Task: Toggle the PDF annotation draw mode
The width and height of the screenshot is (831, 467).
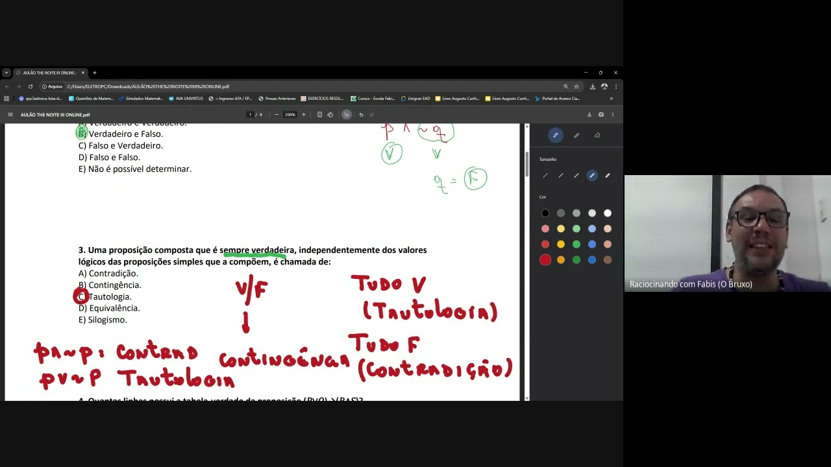Action: (347, 115)
